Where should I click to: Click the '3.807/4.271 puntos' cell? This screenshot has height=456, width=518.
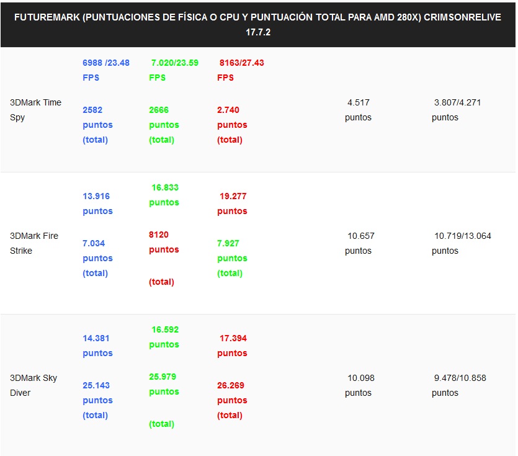(456, 110)
